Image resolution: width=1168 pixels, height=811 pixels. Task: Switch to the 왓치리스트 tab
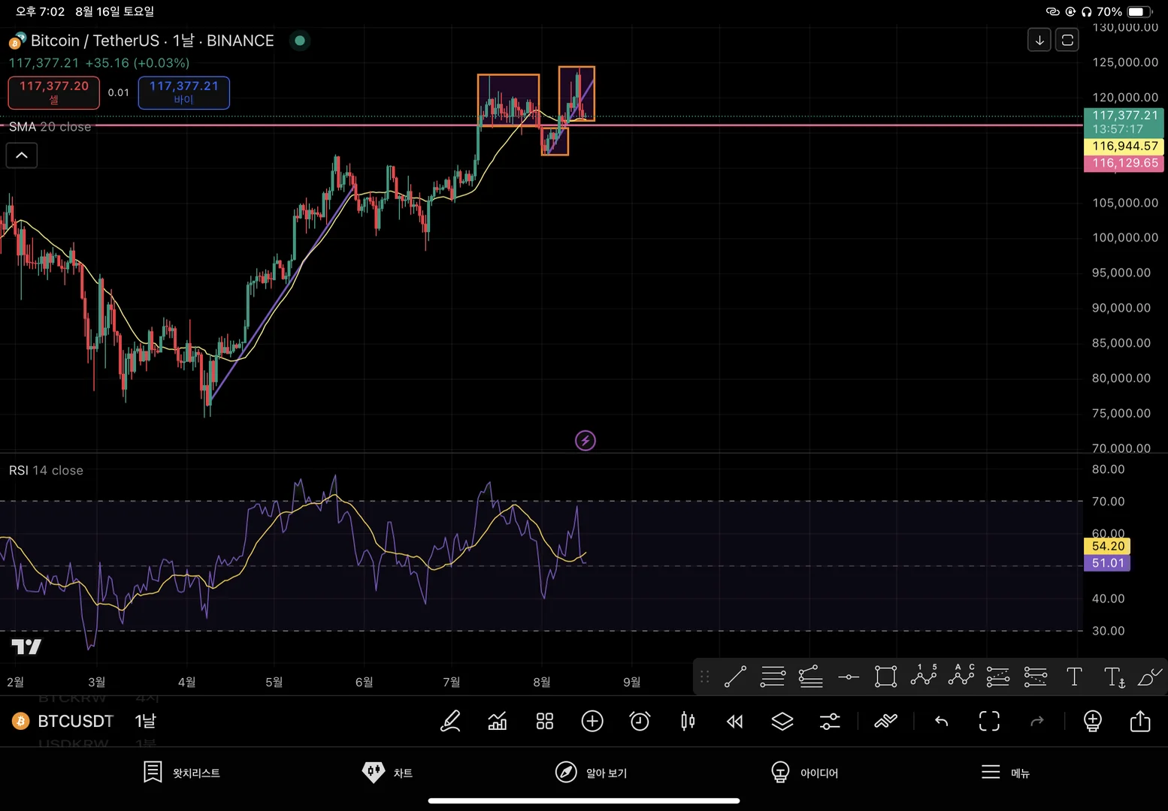182,773
